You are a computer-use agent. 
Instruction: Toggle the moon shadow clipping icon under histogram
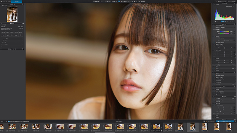tap(215, 21)
